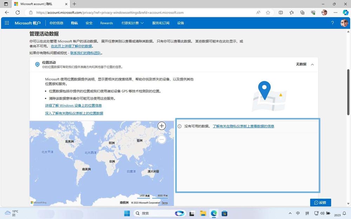Screen dimensions: 351x219
Task: Open the 付款和计费 dropdown menu
Action: click(x=132, y=23)
